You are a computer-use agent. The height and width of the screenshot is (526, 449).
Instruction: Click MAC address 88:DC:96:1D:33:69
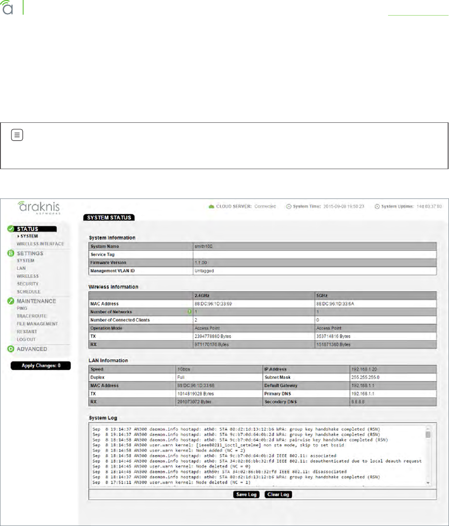point(213,303)
